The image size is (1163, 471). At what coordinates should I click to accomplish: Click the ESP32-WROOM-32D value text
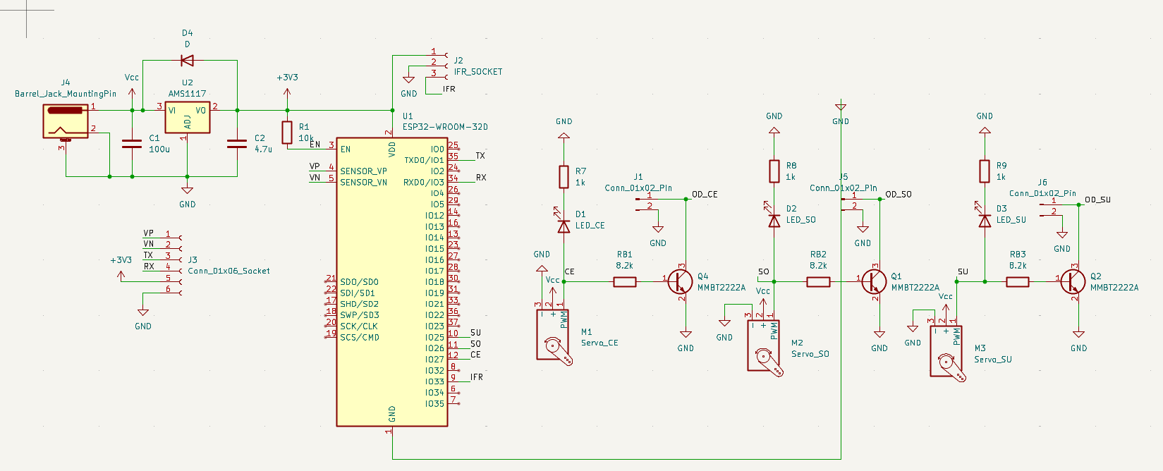(445, 127)
